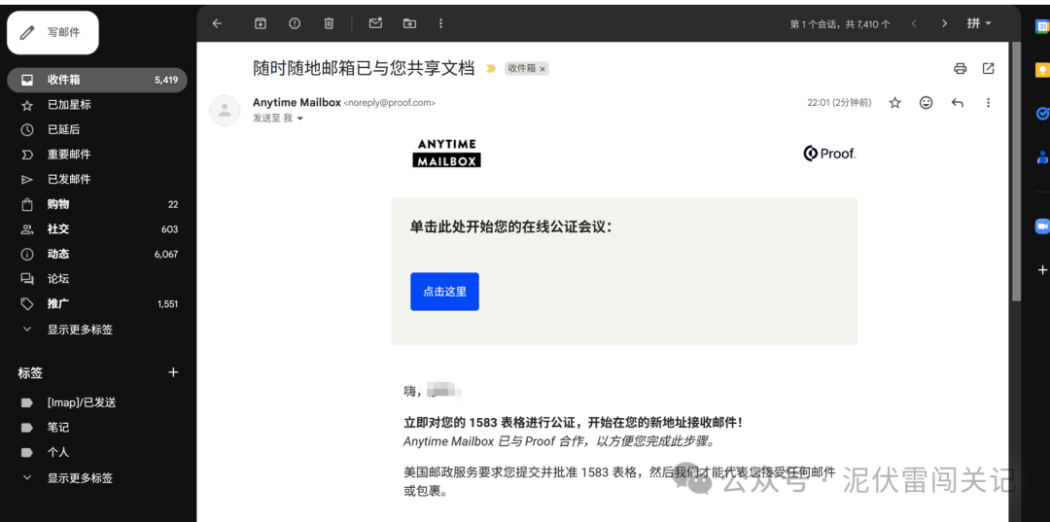Click the sender avatar icon
This screenshot has width=1050, height=522.
[225, 111]
